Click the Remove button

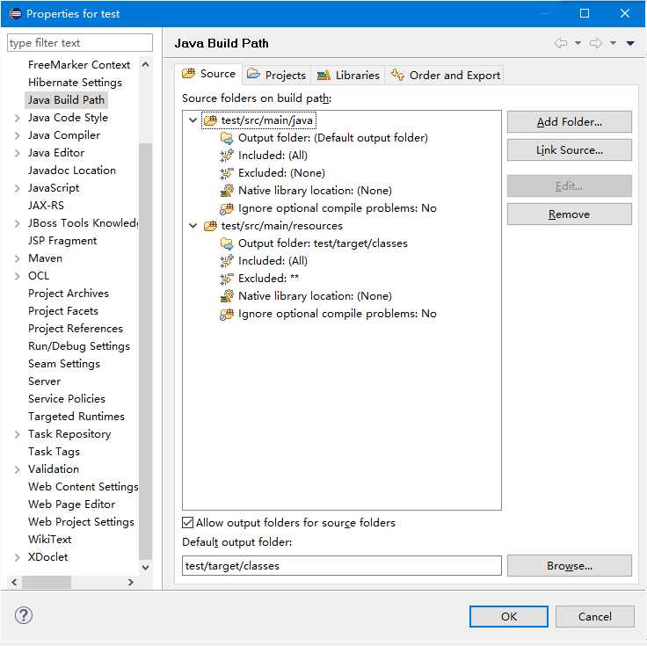click(x=569, y=214)
